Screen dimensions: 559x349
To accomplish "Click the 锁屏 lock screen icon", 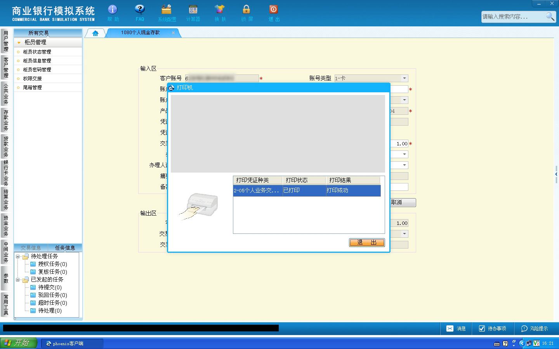I will 247,13.
